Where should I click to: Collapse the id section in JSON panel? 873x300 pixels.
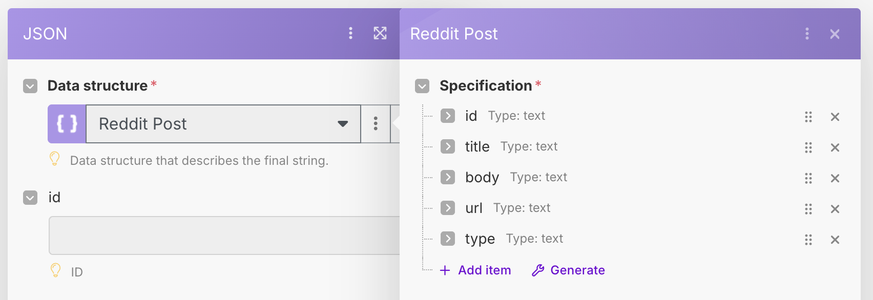coord(30,198)
